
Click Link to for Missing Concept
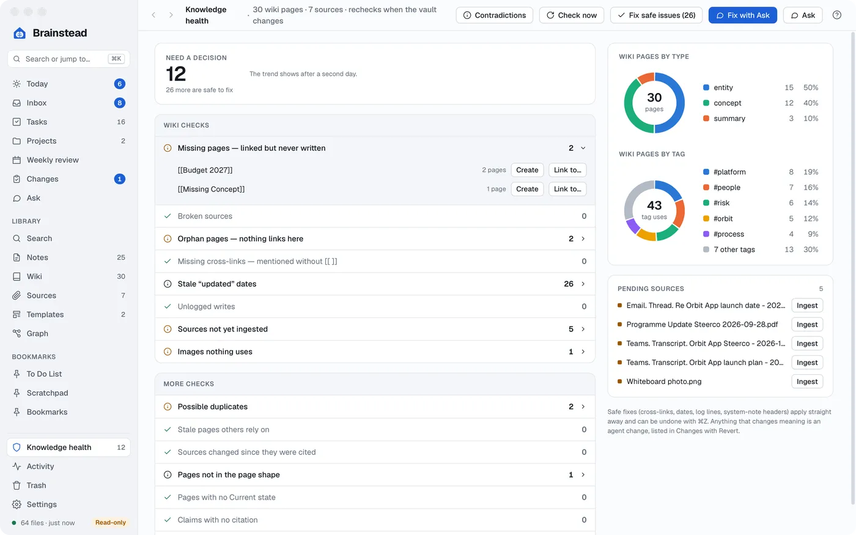pos(567,189)
